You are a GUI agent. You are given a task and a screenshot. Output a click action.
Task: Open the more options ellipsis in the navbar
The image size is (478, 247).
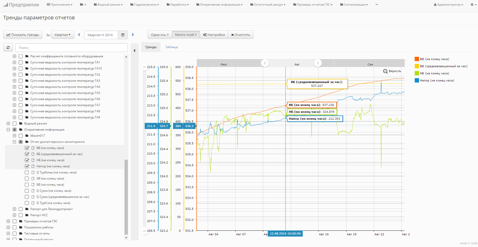377,5
